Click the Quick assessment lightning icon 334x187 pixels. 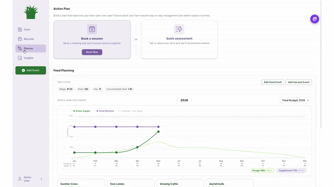[x=179, y=29]
